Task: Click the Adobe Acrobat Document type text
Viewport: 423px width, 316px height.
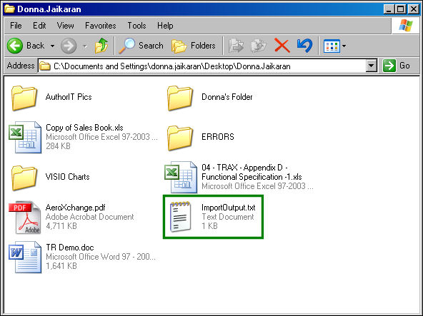Action: (x=90, y=217)
